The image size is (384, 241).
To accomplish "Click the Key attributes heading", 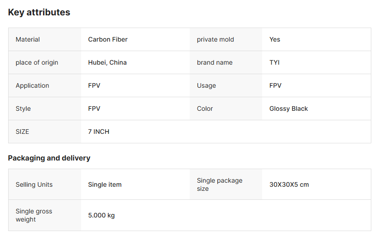I will pyautogui.click(x=39, y=13).
